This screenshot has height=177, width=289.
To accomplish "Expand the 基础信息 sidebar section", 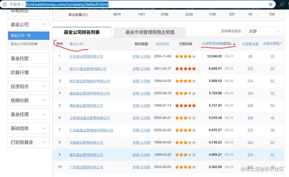I will point(44,128).
